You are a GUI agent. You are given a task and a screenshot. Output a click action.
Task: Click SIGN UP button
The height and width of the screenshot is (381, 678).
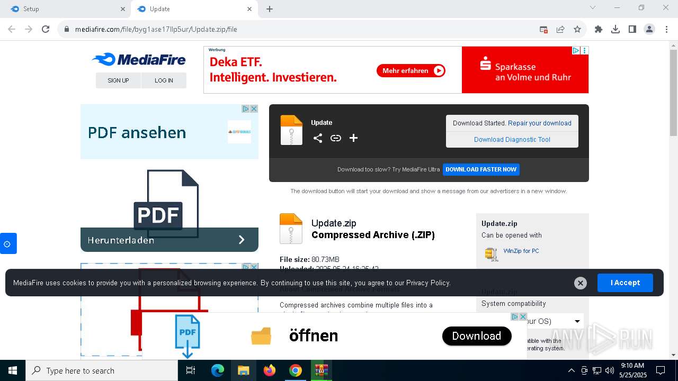(118, 80)
